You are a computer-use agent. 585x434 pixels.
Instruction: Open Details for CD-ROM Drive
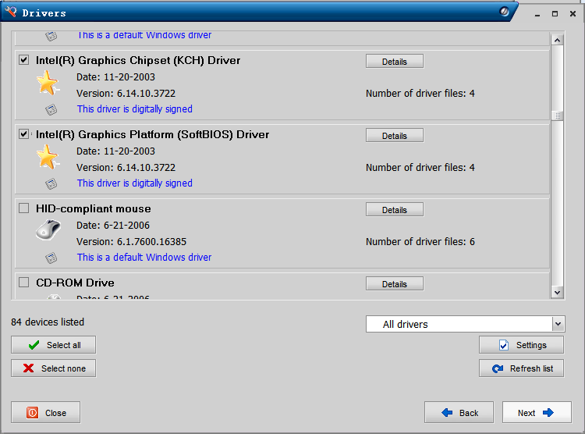click(x=395, y=283)
